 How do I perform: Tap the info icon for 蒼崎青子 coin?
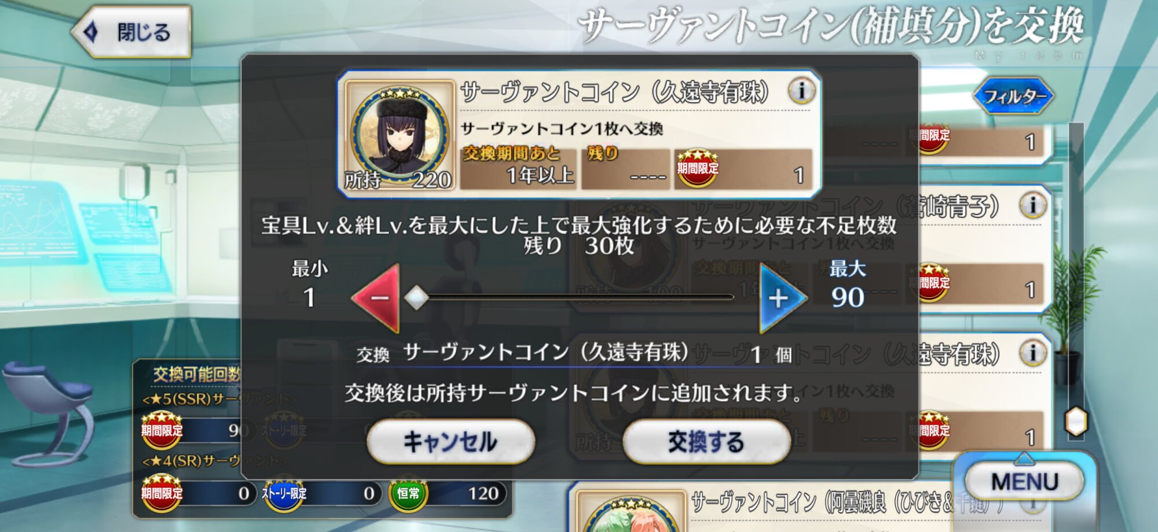pyautogui.click(x=1032, y=206)
